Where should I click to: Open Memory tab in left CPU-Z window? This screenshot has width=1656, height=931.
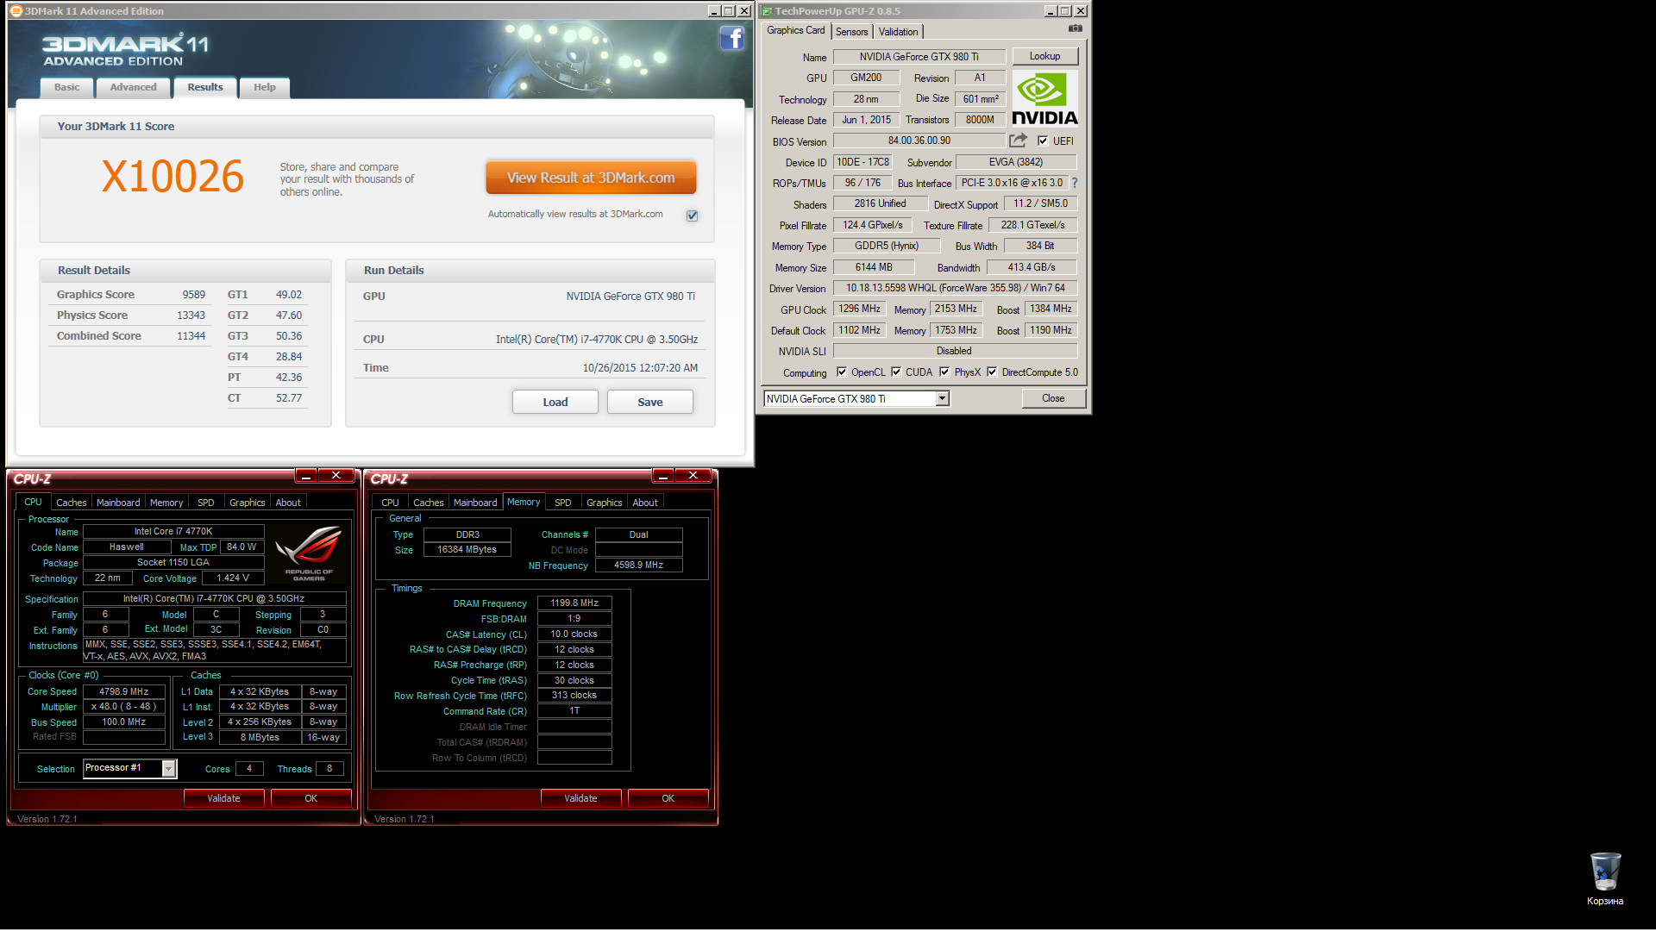pos(166,503)
